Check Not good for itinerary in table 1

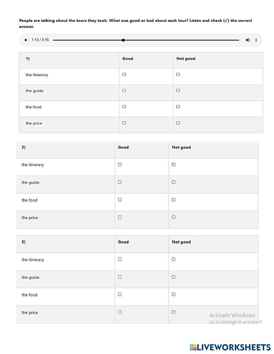178,74
